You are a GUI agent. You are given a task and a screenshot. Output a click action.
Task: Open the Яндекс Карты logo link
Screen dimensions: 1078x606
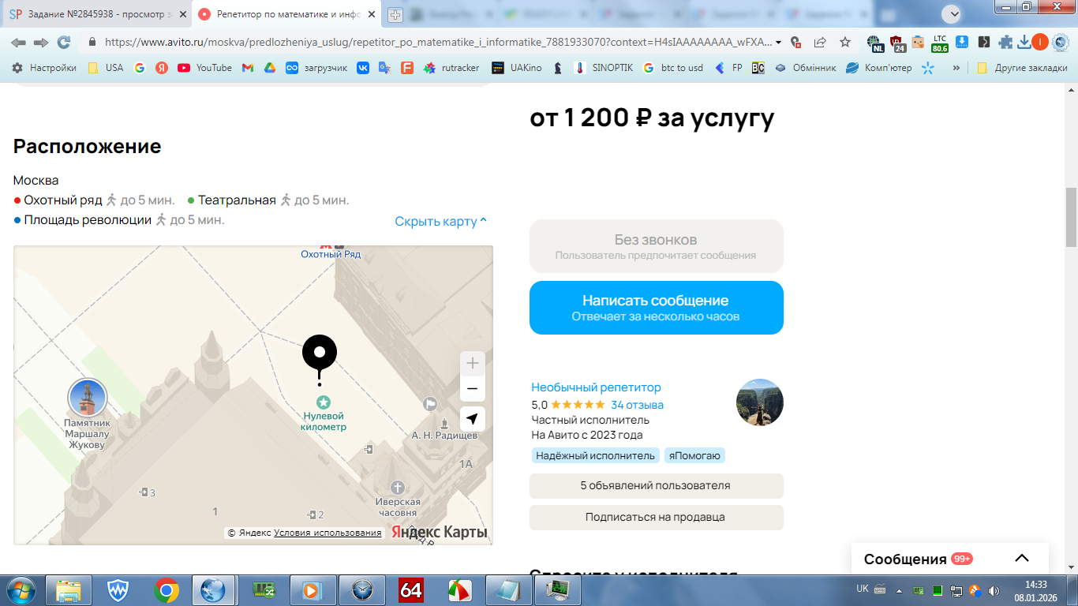pyautogui.click(x=439, y=532)
